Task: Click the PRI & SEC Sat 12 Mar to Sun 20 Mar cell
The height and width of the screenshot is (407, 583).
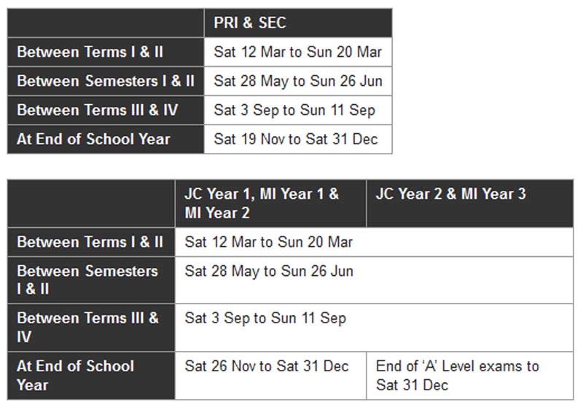Action: click(x=297, y=52)
